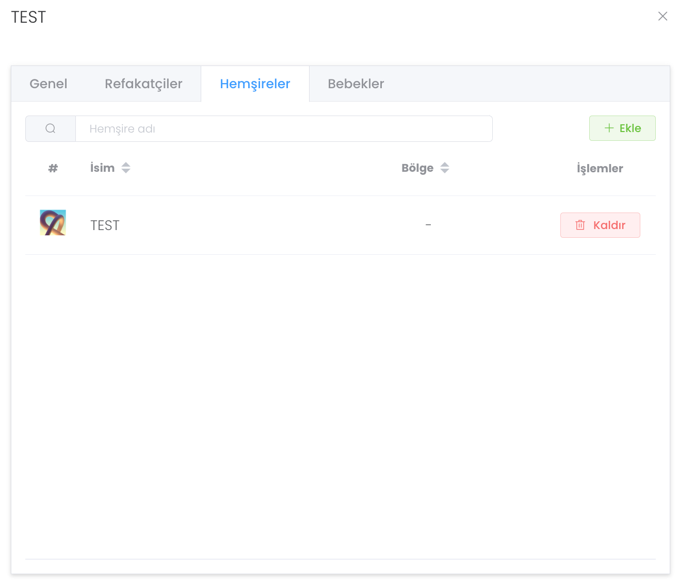Select the TEST nurse name in row
Image resolution: width=679 pixels, height=586 pixels.
tap(105, 225)
